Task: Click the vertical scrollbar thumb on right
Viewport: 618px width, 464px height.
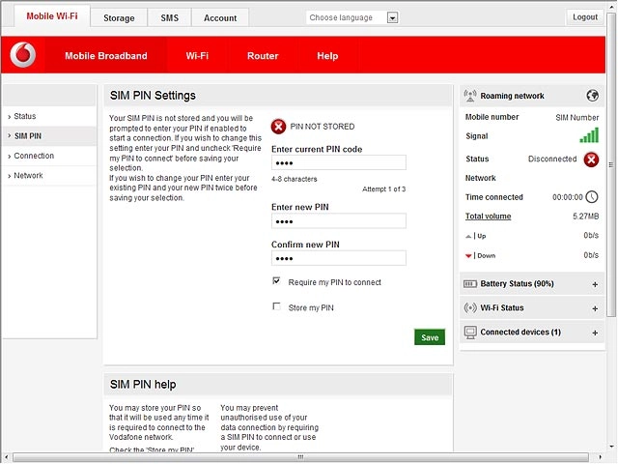Action: coord(611,164)
